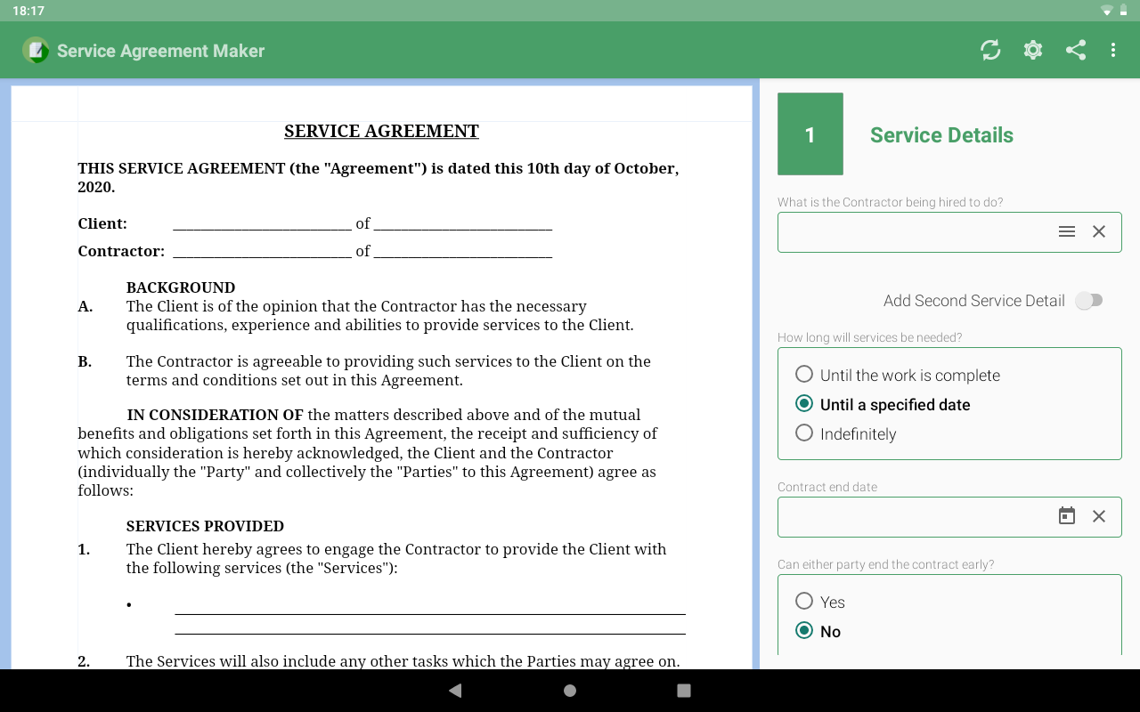This screenshot has width=1140, height=712.
Task: Clear the Contract end date field
Action: pyautogui.click(x=1099, y=516)
